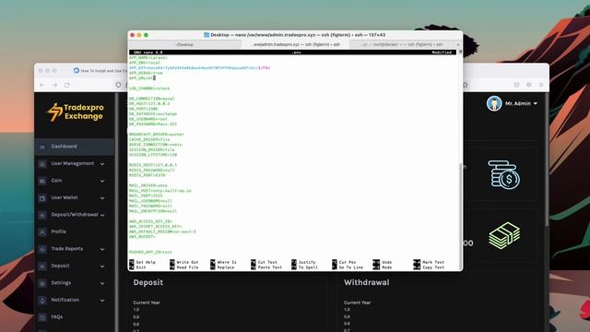Click the Withdrawal chart heading

367,282
